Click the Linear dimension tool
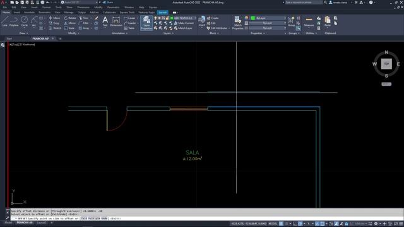 coord(129,18)
